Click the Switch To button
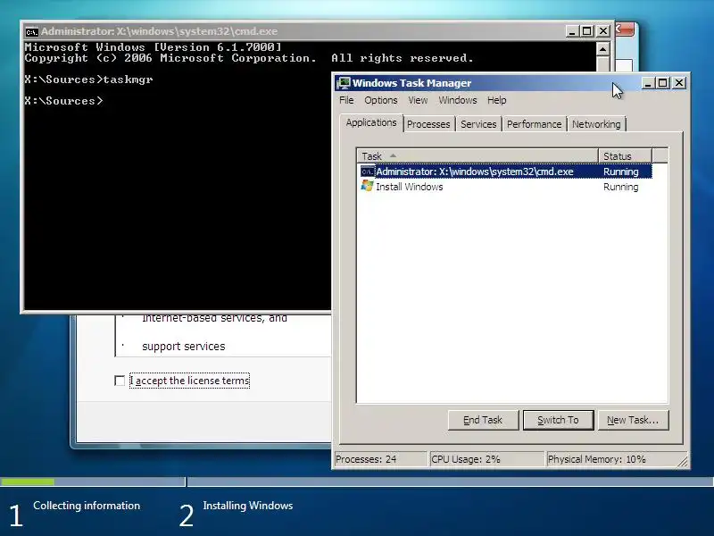Image resolution: width=714 pixels, height=536 pixels. 559,420
